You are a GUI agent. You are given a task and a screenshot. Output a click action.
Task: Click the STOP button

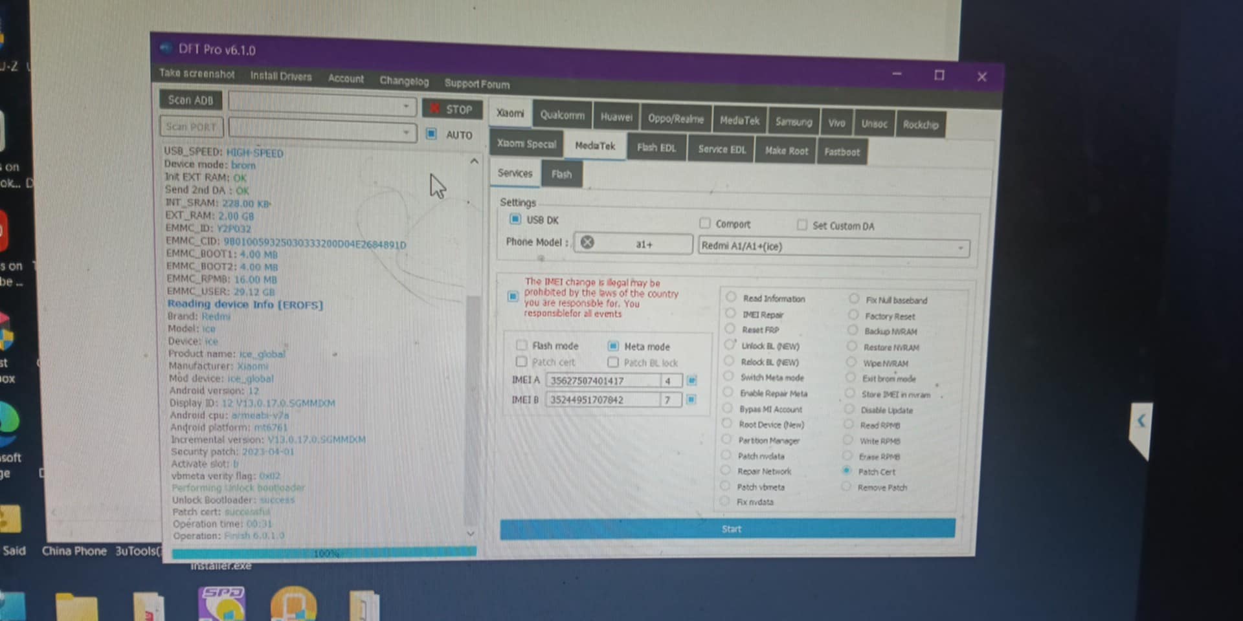tap(452, 109)
